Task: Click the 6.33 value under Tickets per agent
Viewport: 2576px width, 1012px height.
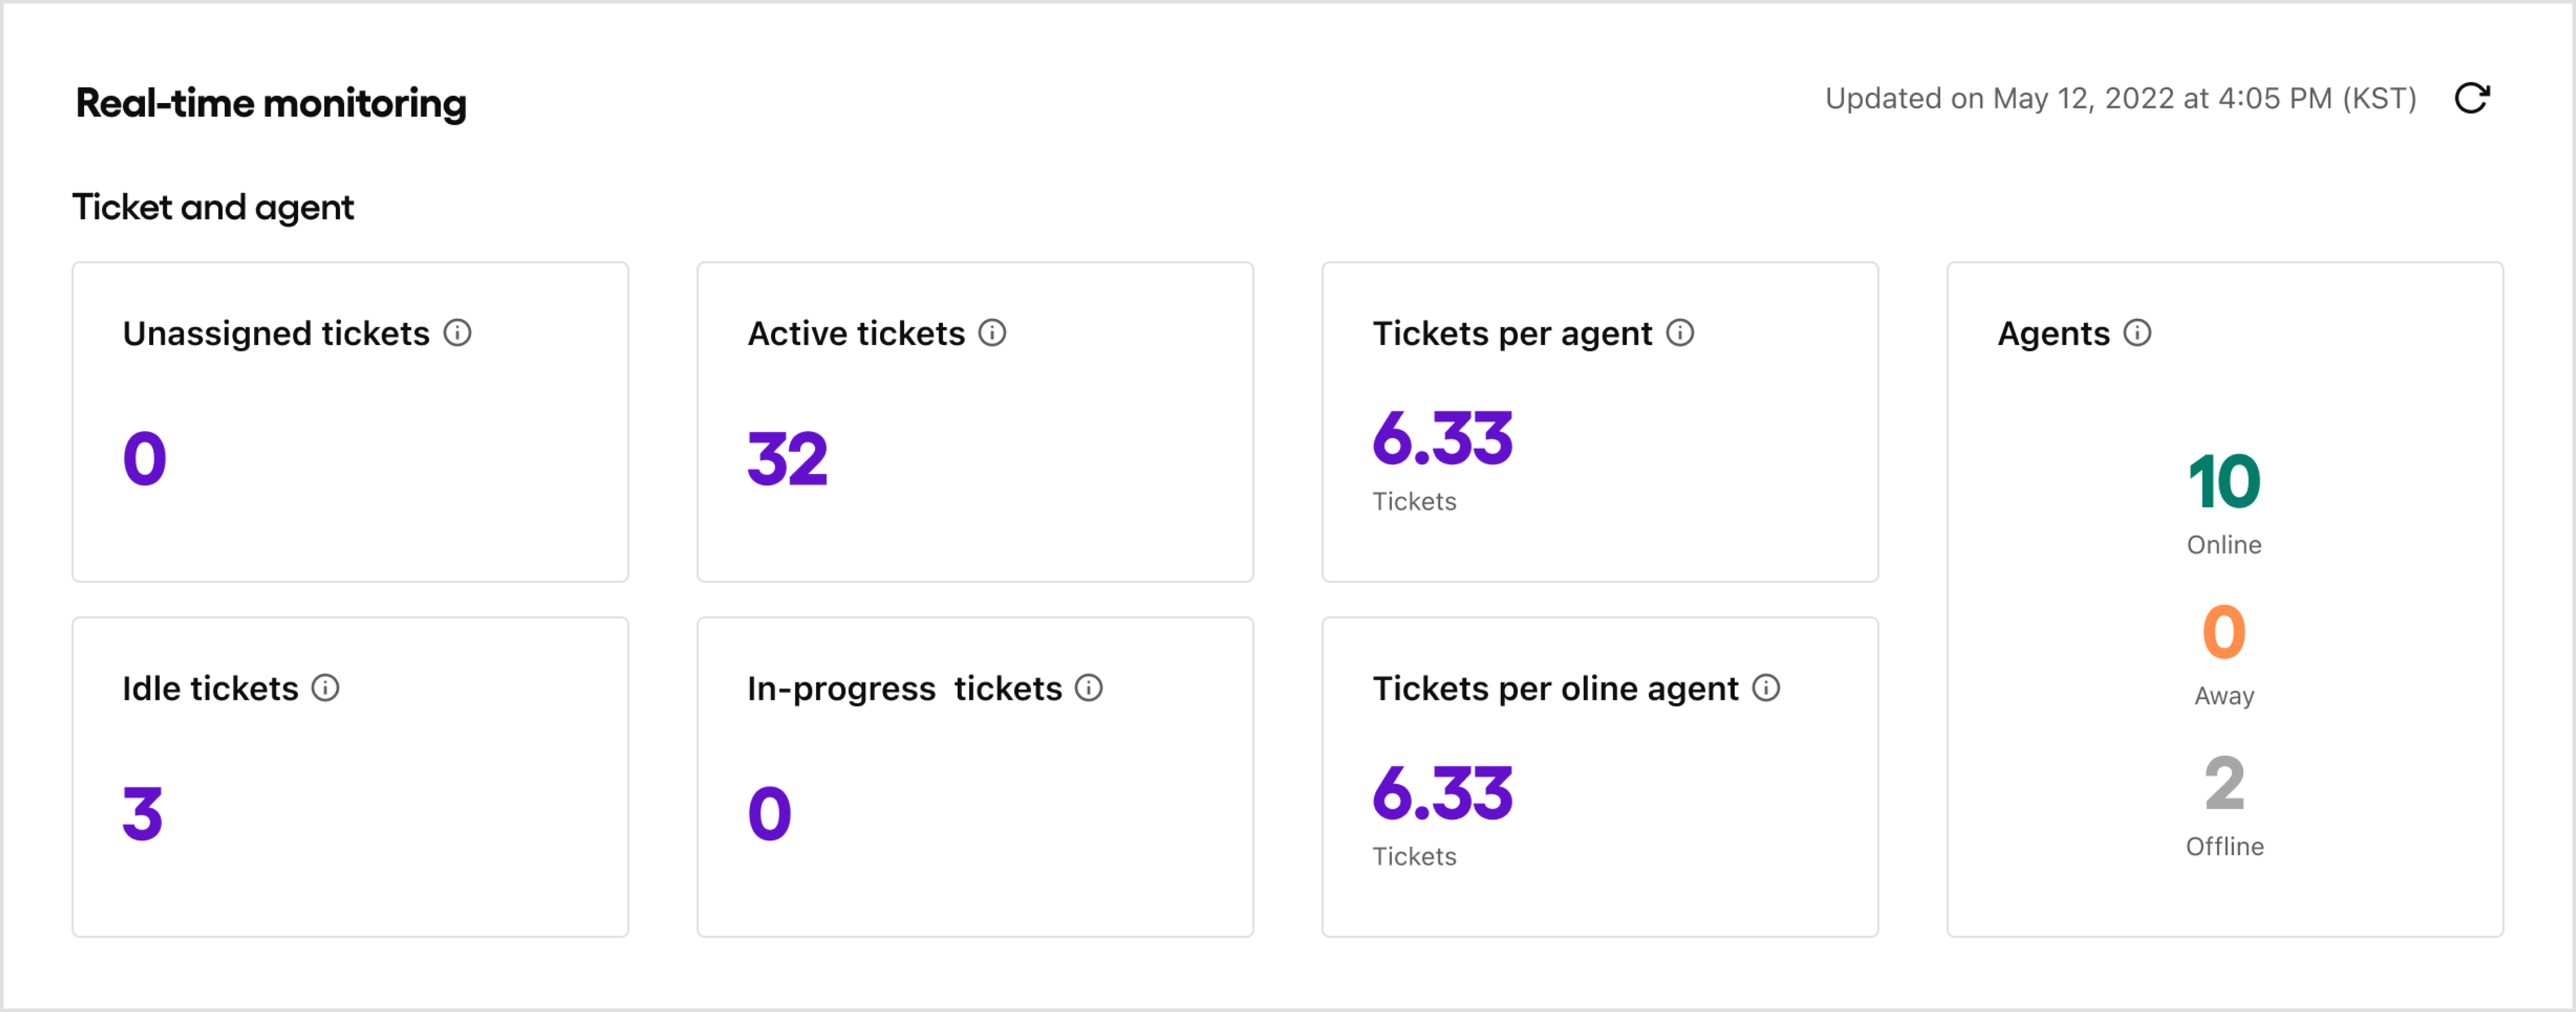Action: coord(1442,440)
